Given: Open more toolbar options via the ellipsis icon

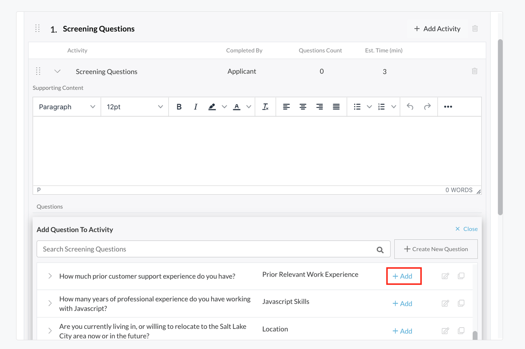Looking at the screenshot, I should pyautogui.click(x=448, y=107).
